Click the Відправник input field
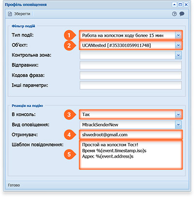 pyautogui.click(x=130, y=65)
